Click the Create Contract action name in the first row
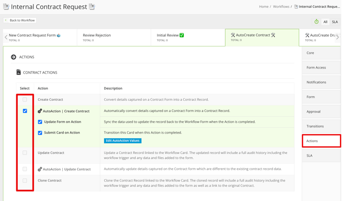This screenshot has width=342, height=201. tap(50, 99)
